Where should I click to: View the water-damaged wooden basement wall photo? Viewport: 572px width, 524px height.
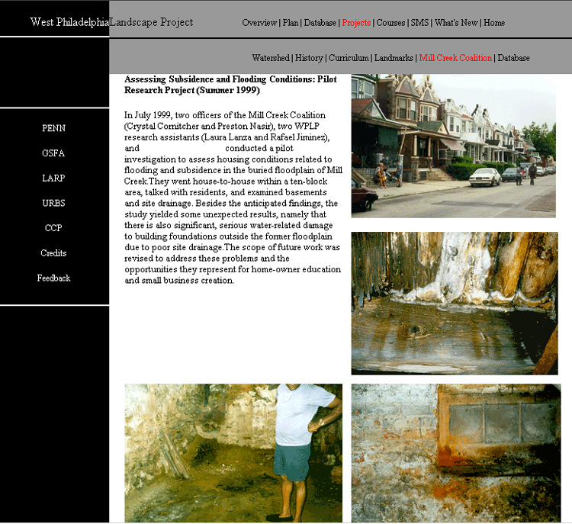pyautogui.click(x=455, y=304)
